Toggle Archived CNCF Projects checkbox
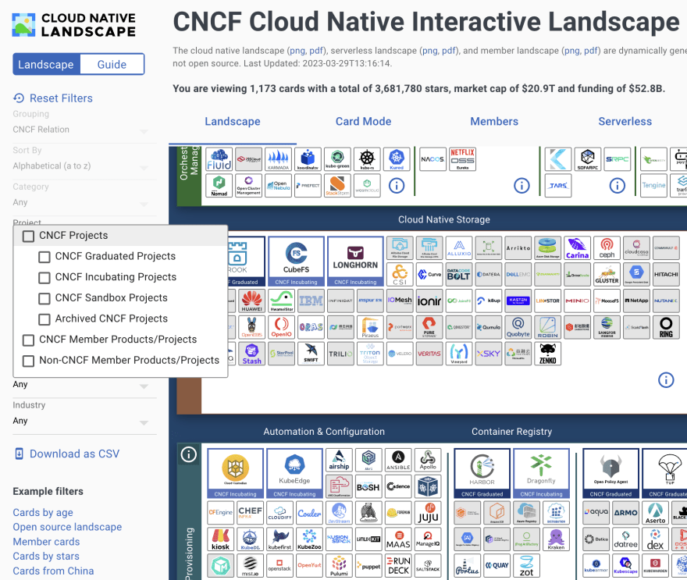 coord(44,319)
